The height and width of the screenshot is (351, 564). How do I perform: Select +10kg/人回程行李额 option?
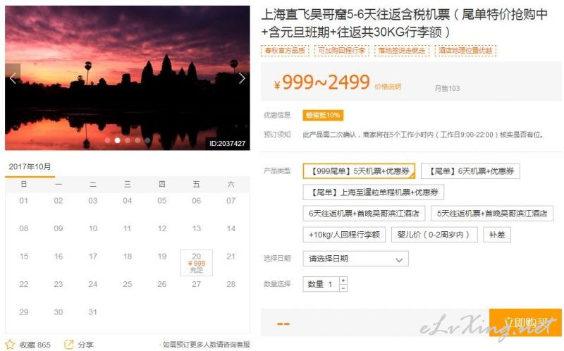point(344,235)
